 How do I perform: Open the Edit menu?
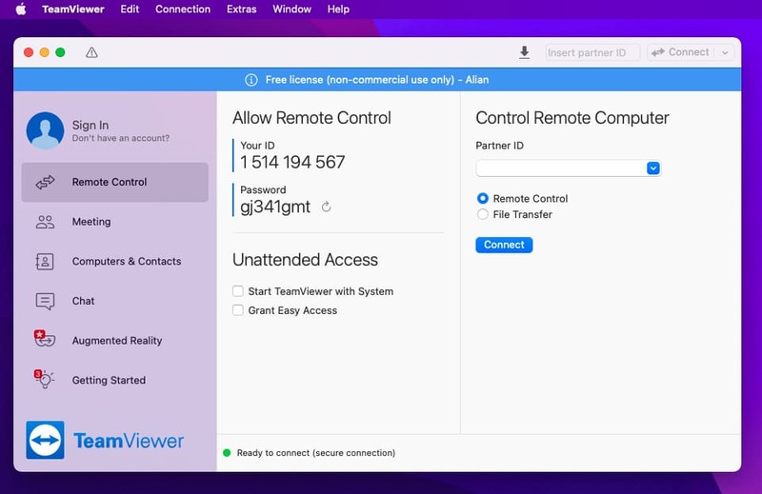tap(130, 10)
